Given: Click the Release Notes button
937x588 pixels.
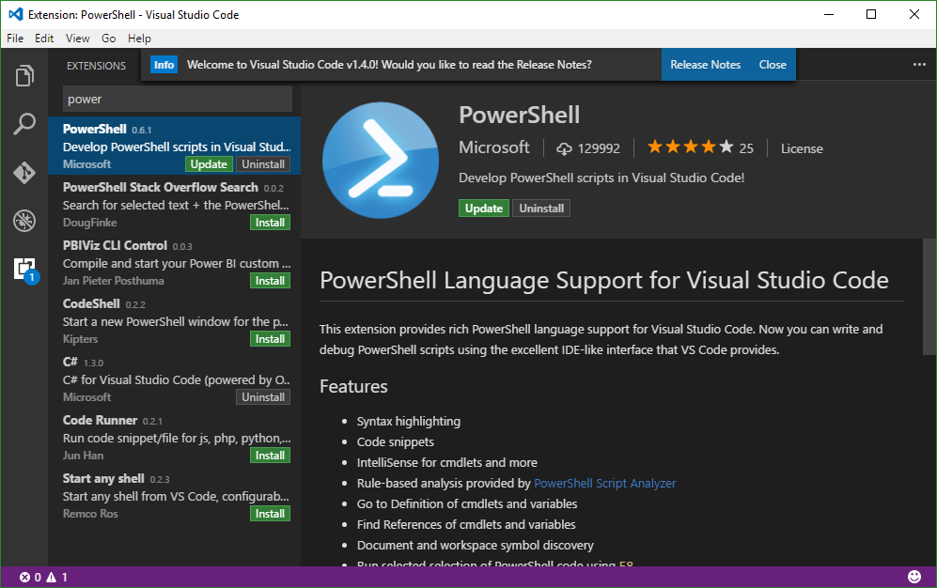Looking at the screenshot, I should click(705, 64).
